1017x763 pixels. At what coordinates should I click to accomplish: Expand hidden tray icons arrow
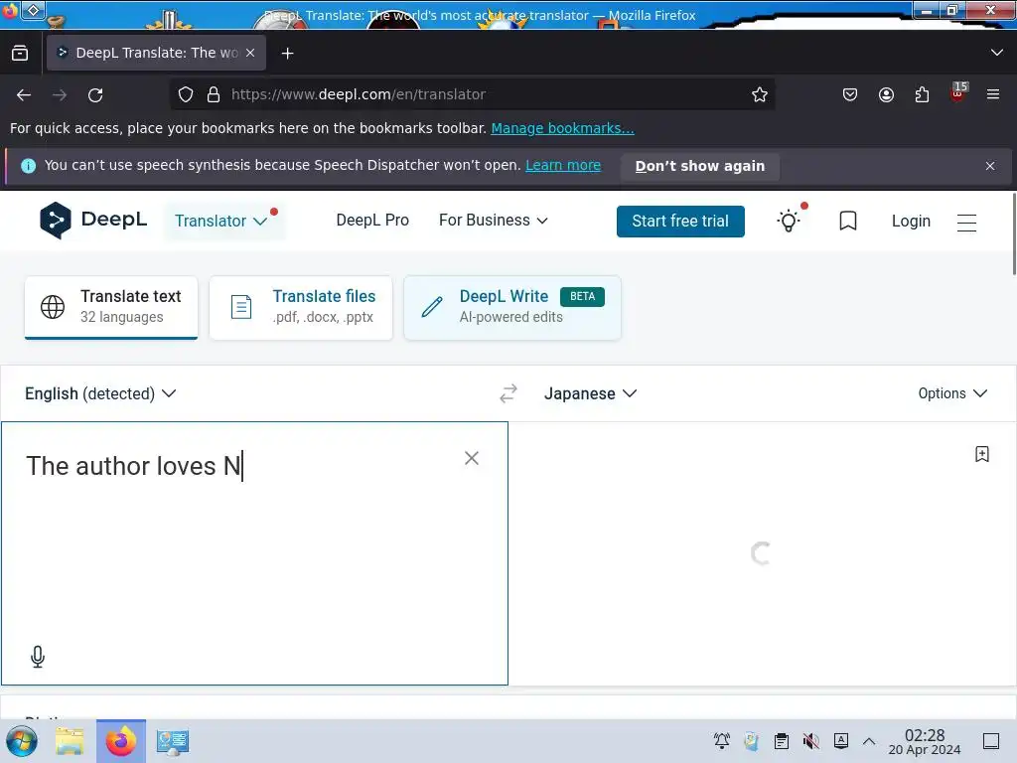click(869, 741)
